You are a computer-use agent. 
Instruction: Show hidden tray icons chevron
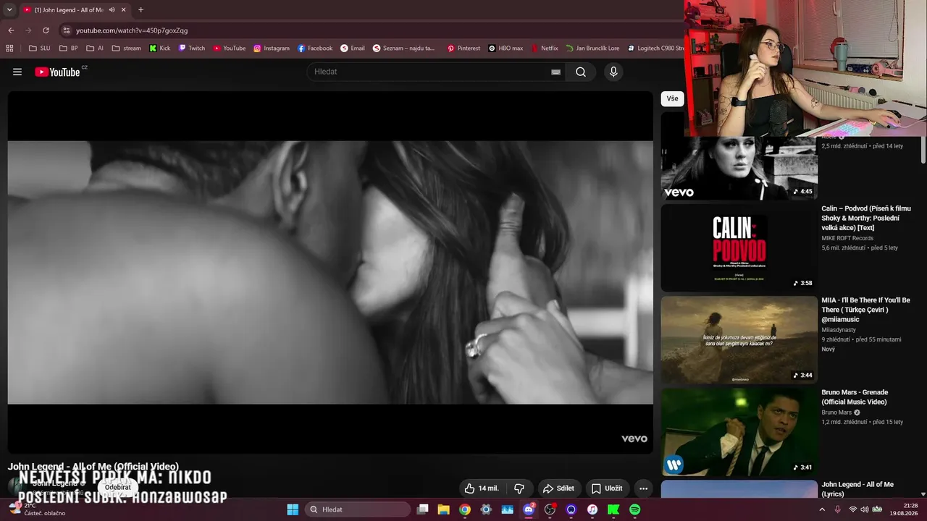tap(823, 509)
